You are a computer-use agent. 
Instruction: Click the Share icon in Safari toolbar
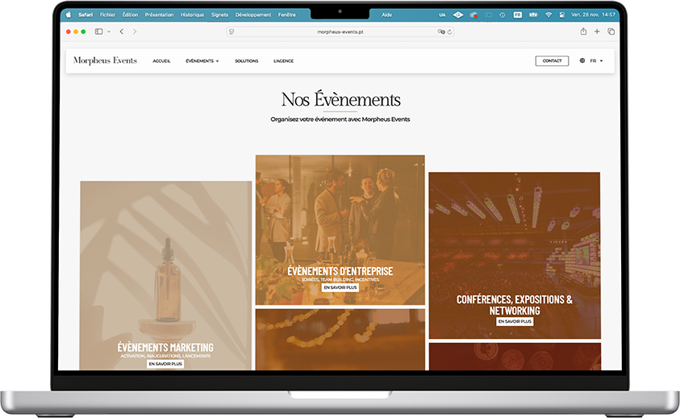[x=583, y=31]
